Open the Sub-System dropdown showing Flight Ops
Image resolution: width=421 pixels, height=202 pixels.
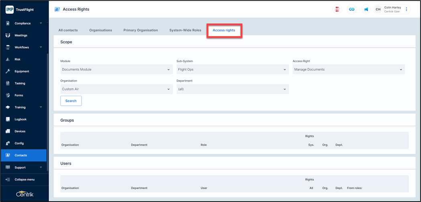(x=232, y=69)
